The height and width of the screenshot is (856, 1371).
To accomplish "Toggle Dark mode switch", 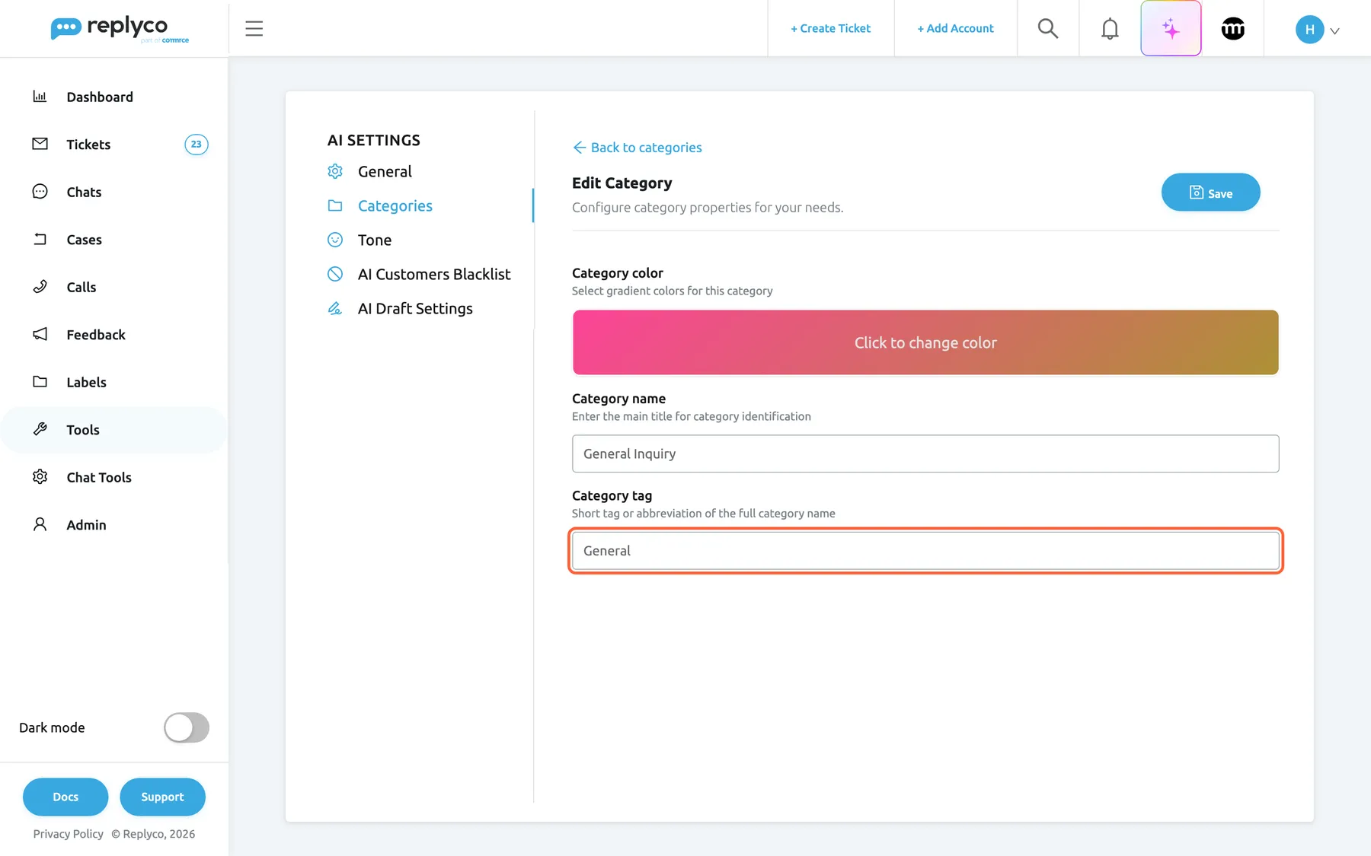I will 187,727.
